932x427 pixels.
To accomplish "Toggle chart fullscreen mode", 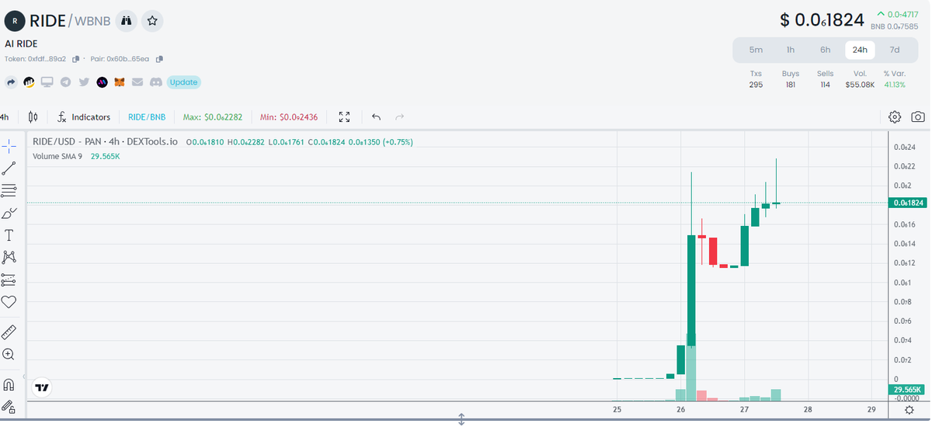I will click(345, 117).
